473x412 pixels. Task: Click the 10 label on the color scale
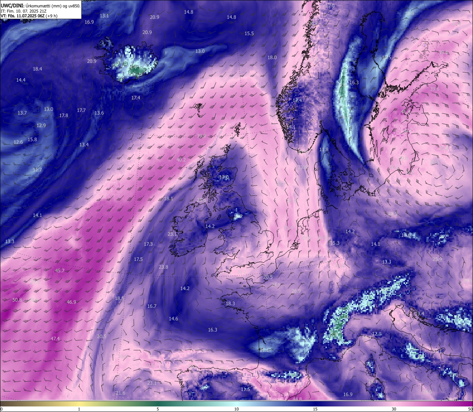236,409
